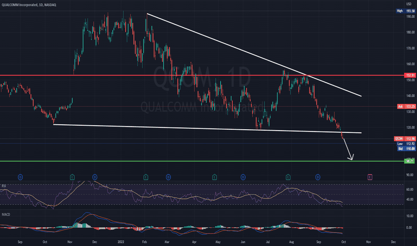
Task: Click the Ask 133.25 price label
Action: [x=406, y=106]
